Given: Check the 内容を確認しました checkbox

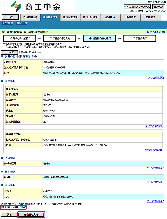Looking at the screenshot, I should coord(3,207).
